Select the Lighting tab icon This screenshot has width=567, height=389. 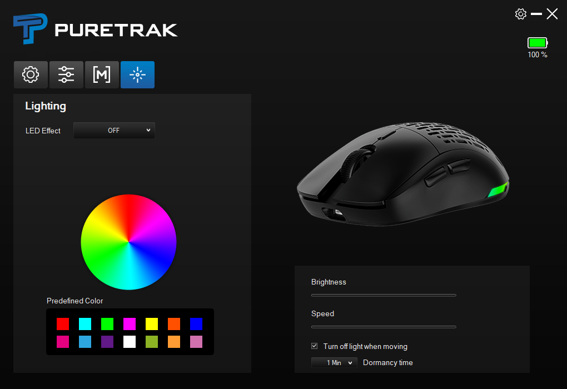pos(137,75)
